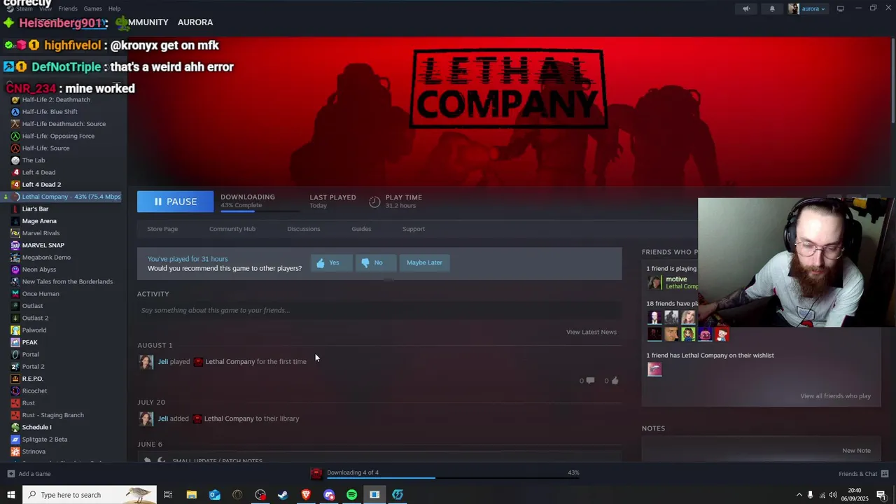Pause the Lethal Company download
Screen dimensions: 896x504
click(x=175, y=202)
